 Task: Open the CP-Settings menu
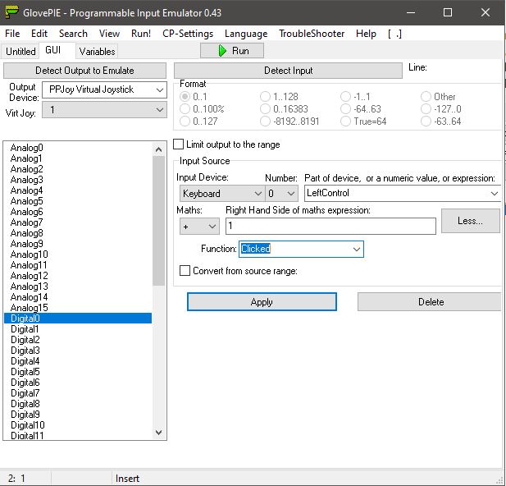tap(188, 34)
